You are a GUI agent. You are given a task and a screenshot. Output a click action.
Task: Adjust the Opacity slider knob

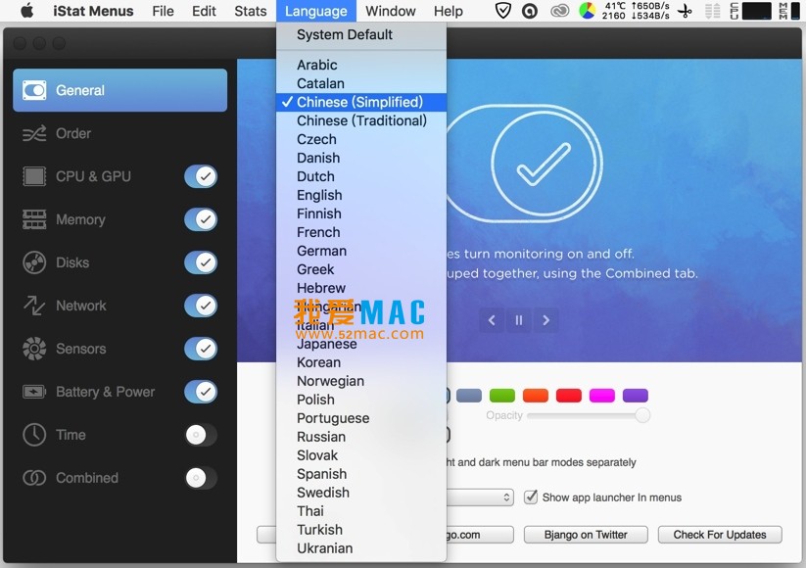click(x=642, y=415)
